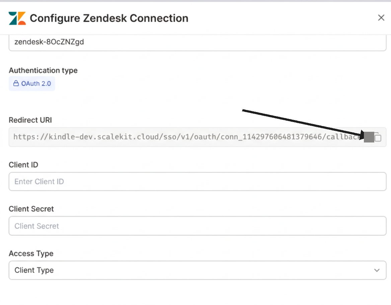Click the Configure Zendesk Connection title

click(109, 18)
